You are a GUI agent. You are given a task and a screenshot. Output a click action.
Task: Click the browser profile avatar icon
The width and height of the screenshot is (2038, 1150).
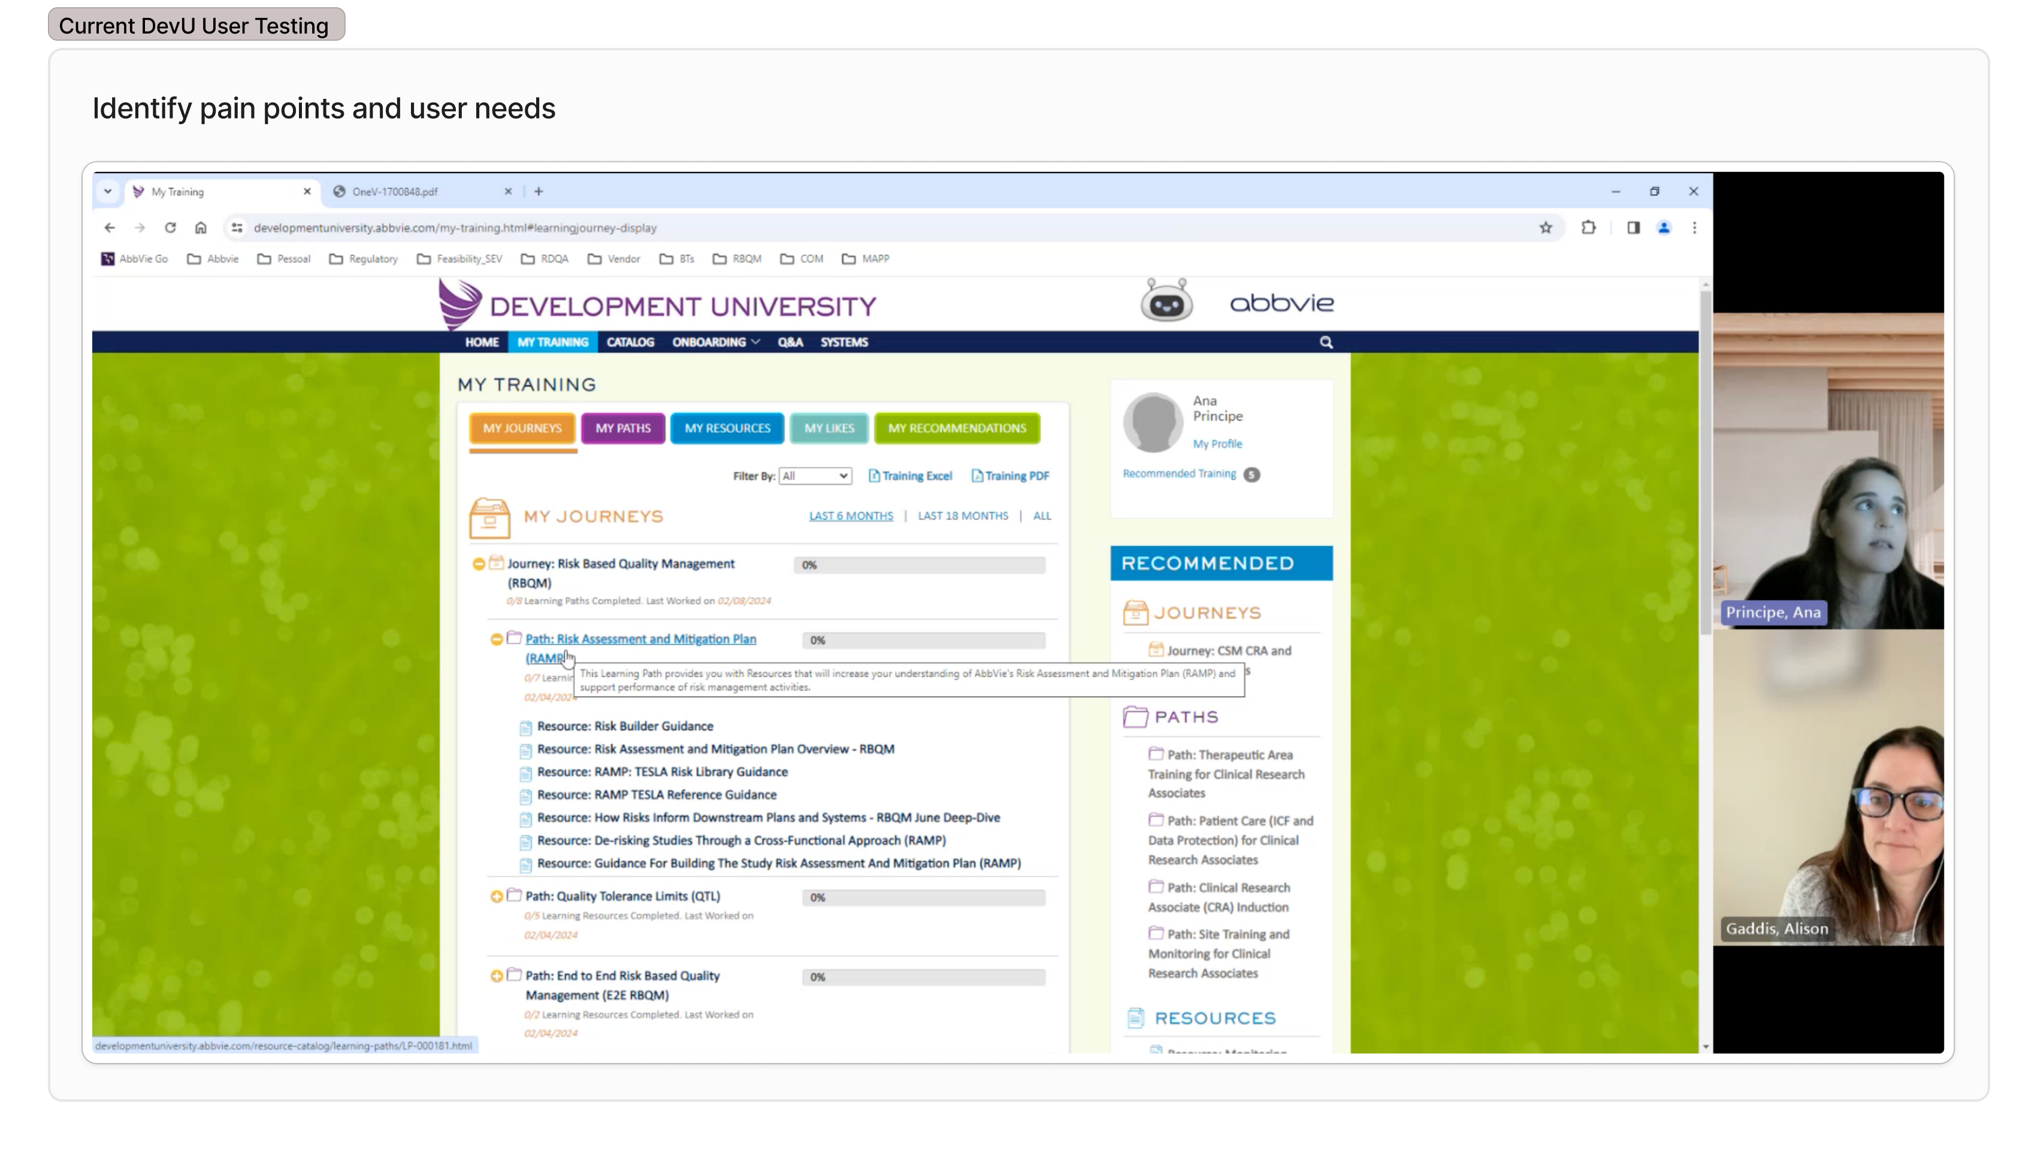(1664, 228)
